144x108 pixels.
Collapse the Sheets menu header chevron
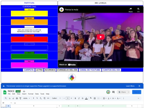138,98
